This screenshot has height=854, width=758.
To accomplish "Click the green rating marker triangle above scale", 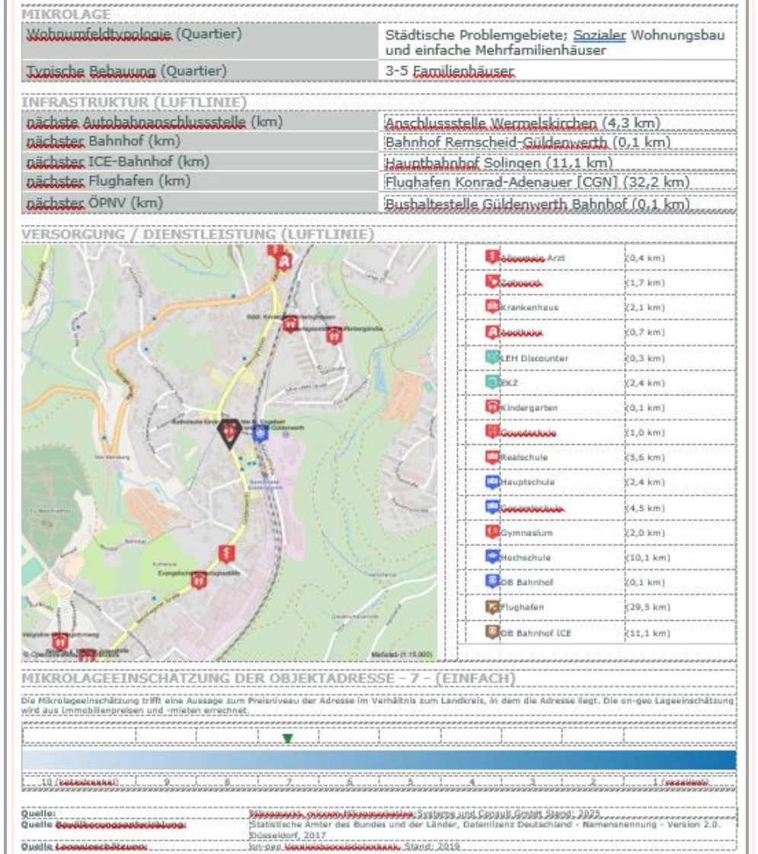I will click(287, 738).
